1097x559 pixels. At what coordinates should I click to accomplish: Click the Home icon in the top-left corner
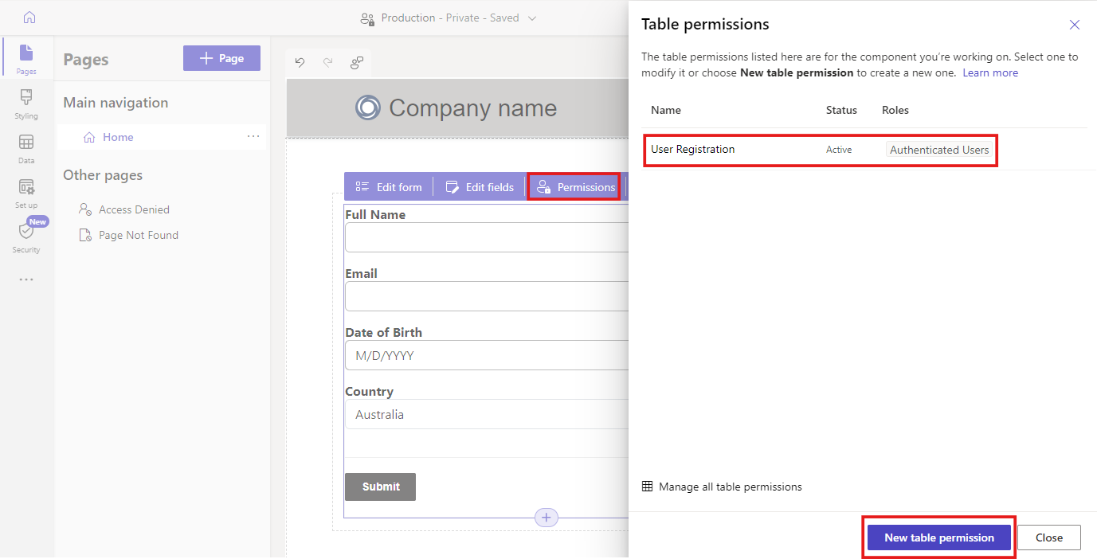click(27, 17)
